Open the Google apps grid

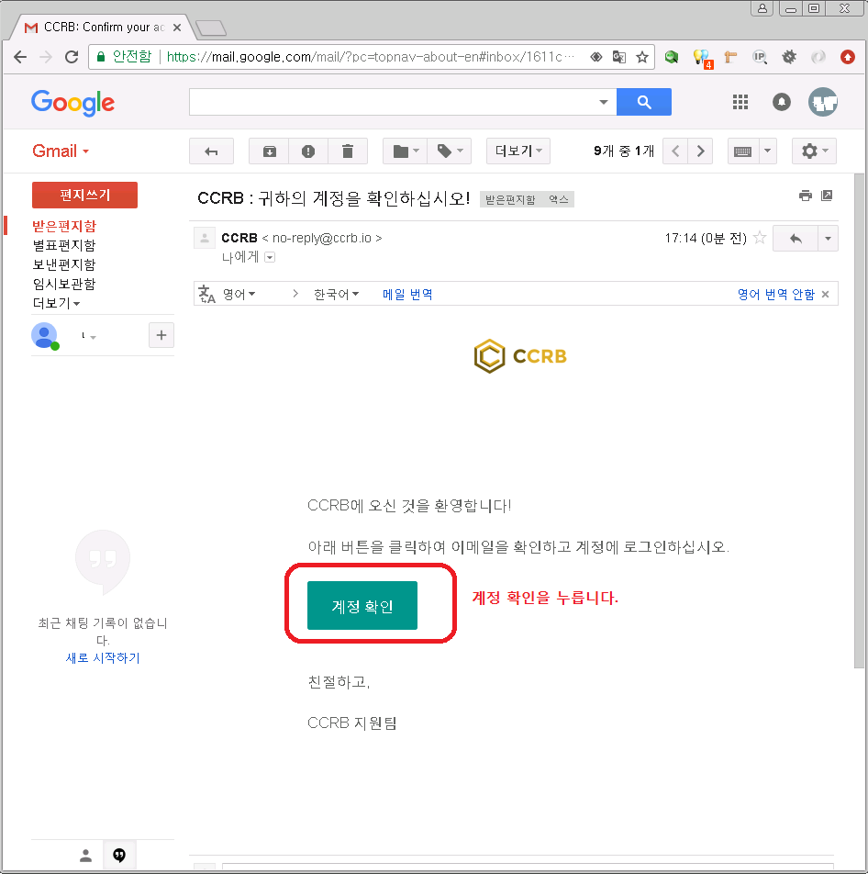click(740, 102)
